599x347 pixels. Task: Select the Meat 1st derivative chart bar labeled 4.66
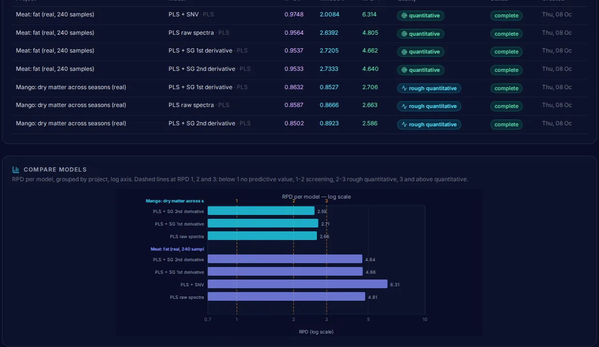(x=285, y=272)
